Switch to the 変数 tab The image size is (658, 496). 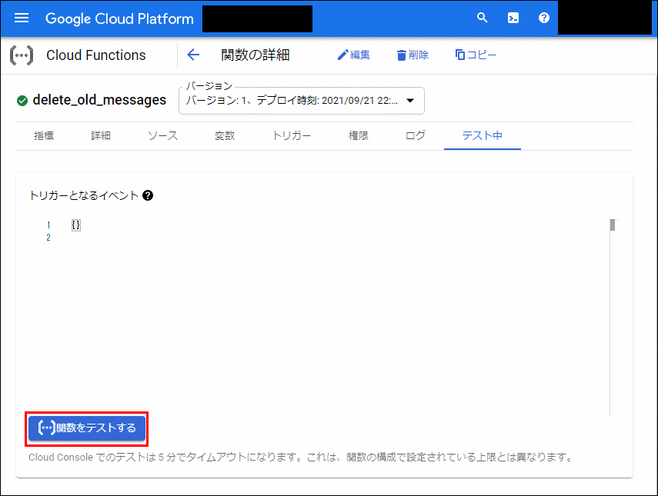(225, 136)
